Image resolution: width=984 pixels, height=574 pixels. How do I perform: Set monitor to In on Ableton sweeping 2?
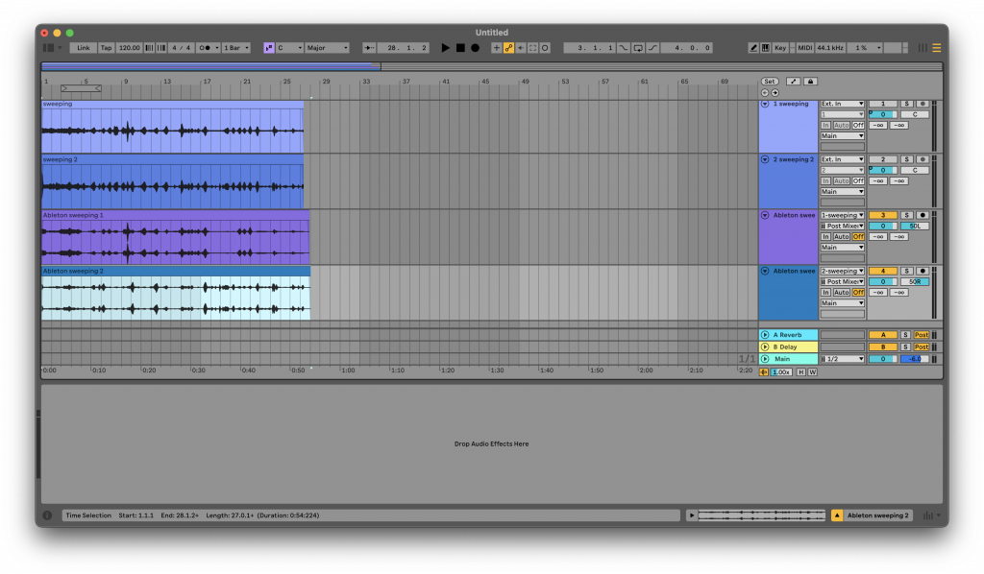click(825, 293)
